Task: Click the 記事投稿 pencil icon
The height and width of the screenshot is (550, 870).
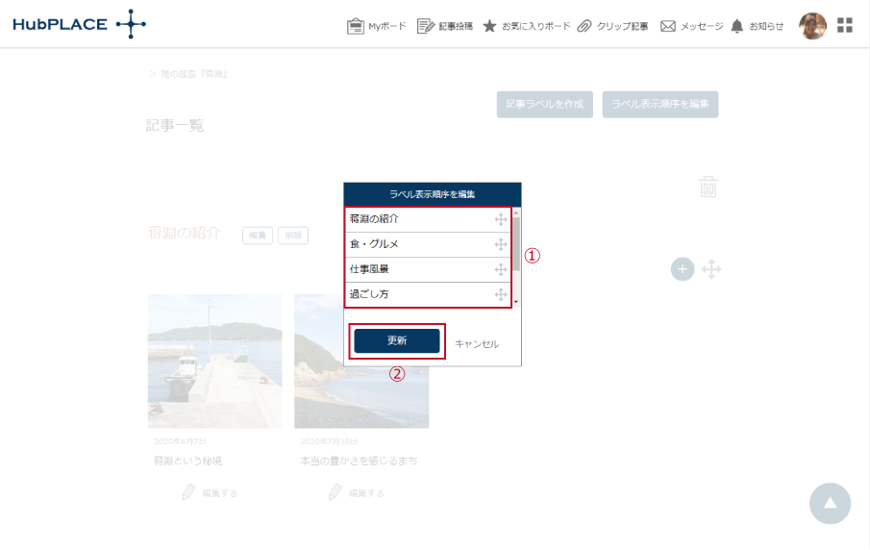Action: point(426,26)
